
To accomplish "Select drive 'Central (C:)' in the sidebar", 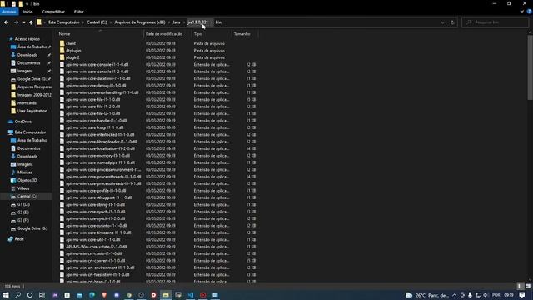I will pos(27,197).
